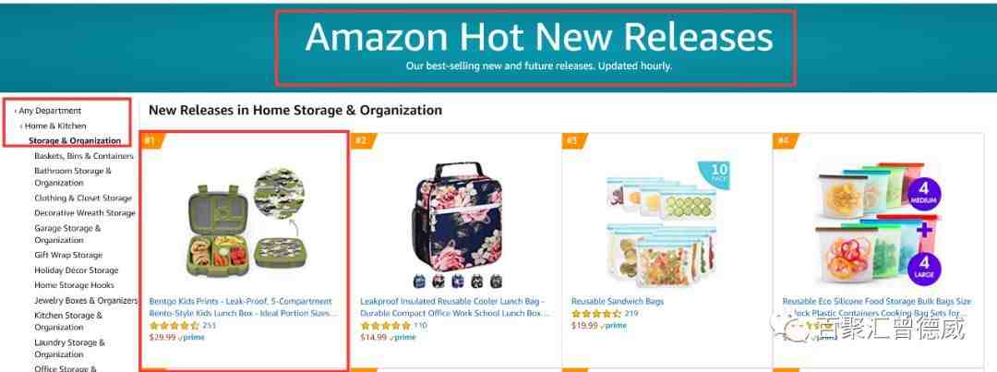Click the #2 rank badge
Viewport: 997px width, 372px height.
coord(363,140)
